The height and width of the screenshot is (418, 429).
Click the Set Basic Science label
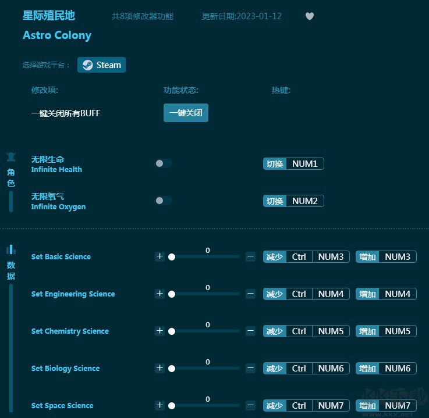(x=61, y=256)
